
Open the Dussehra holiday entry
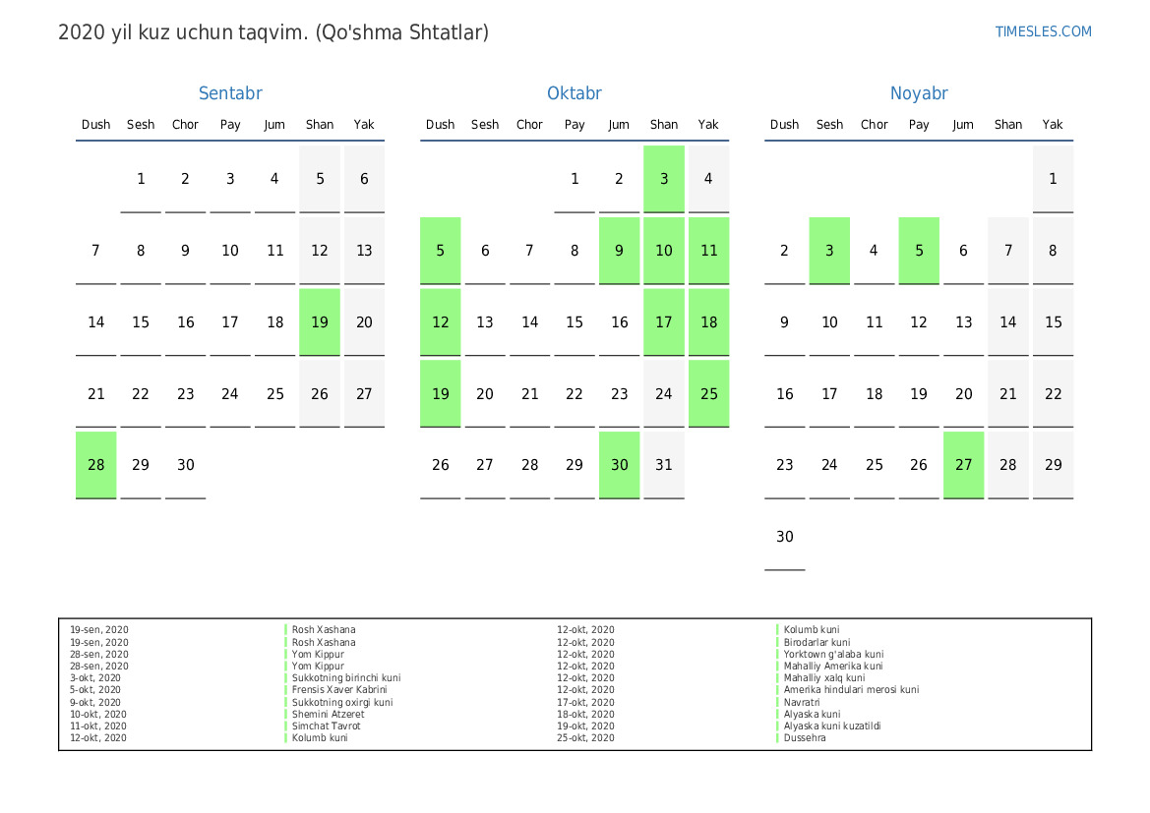(805, 738)
